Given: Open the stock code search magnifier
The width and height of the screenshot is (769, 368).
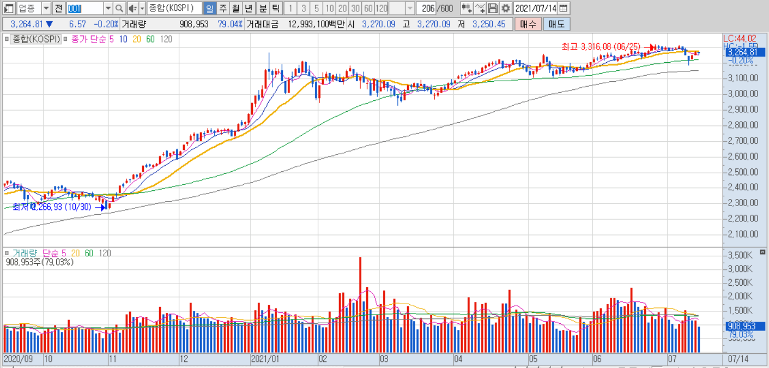Looking at the screenshot, I should 119,8.
